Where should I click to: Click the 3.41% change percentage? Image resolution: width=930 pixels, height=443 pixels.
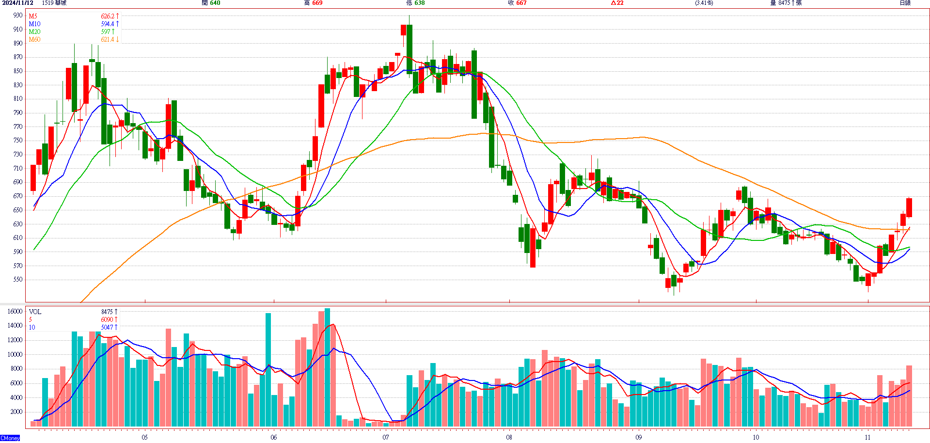(704, 3)
